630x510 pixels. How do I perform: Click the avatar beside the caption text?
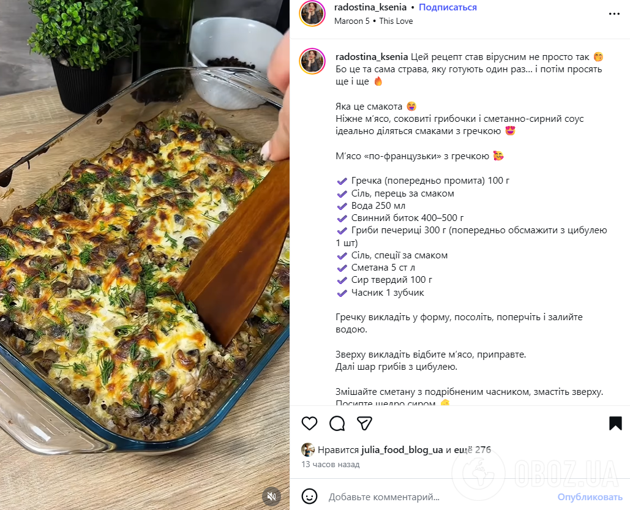(312, 61)
